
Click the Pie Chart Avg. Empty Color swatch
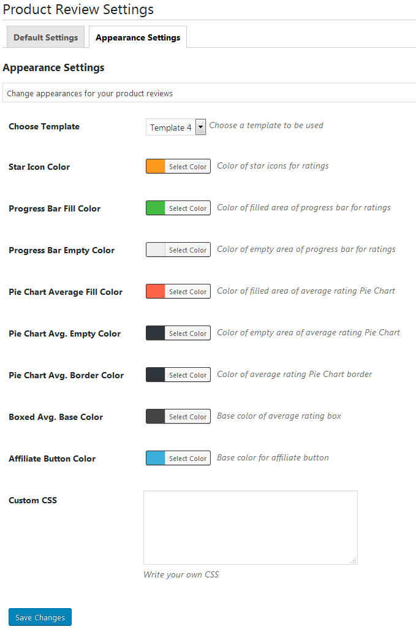point(156,333)
